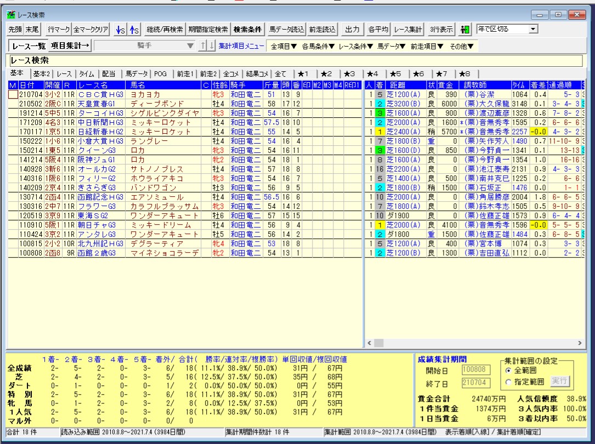
Task: Click the blue down-arrow S sort icon
Action: (x=120, y=29)
